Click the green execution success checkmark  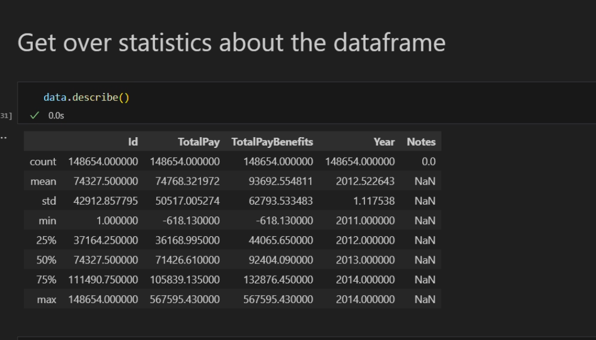click(35, 115)
